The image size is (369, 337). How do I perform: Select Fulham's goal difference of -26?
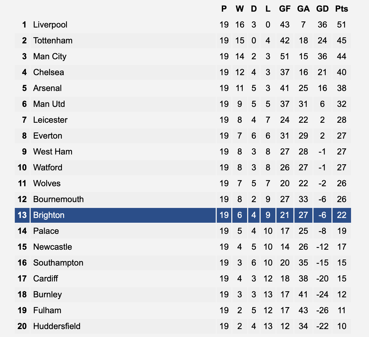point(322,310)
